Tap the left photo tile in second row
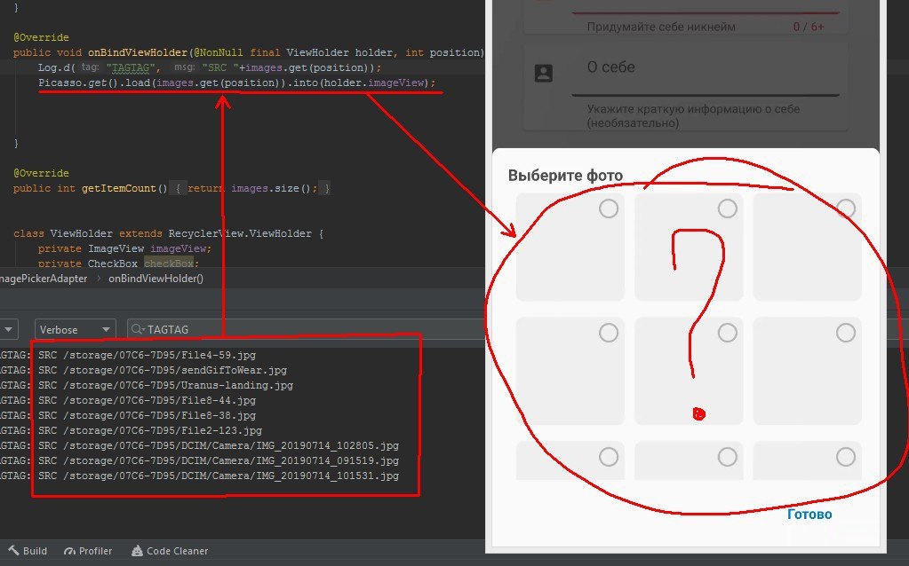 click(570, 371)
